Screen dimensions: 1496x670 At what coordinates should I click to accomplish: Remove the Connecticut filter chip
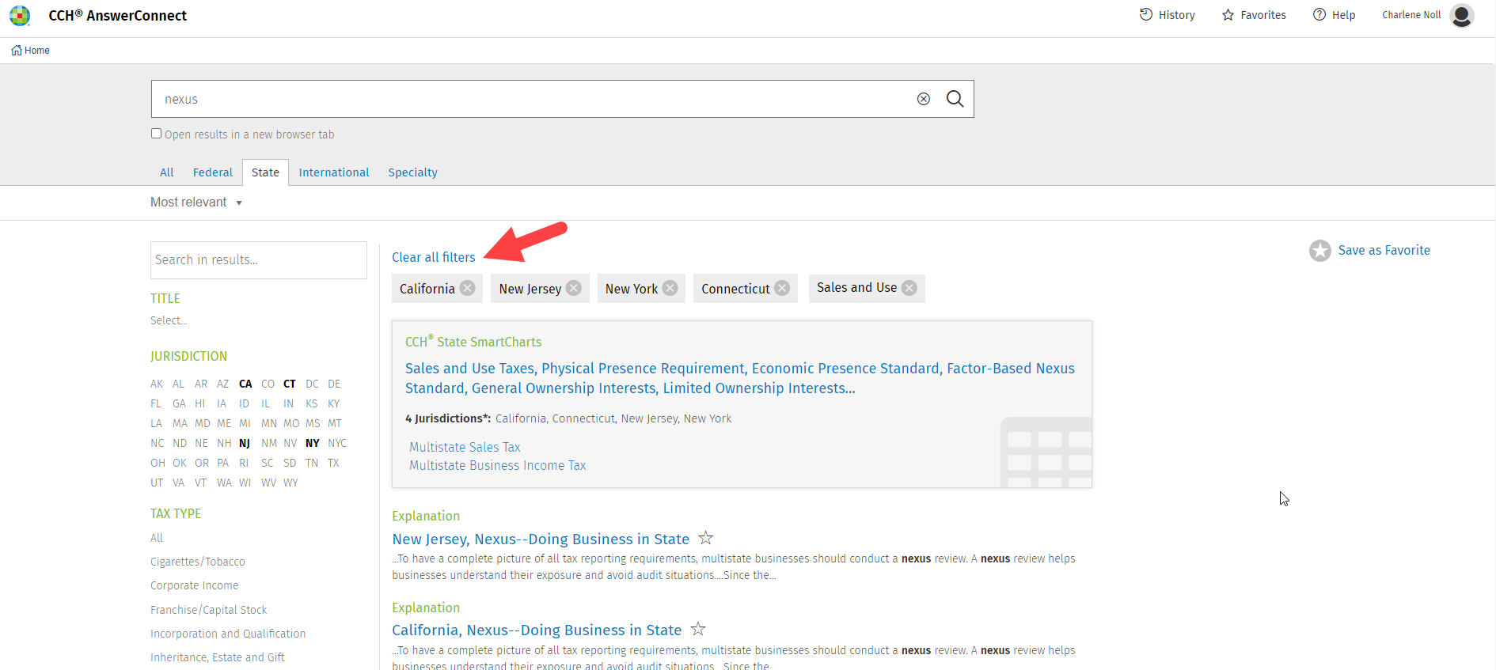click(x=782, y=288)
